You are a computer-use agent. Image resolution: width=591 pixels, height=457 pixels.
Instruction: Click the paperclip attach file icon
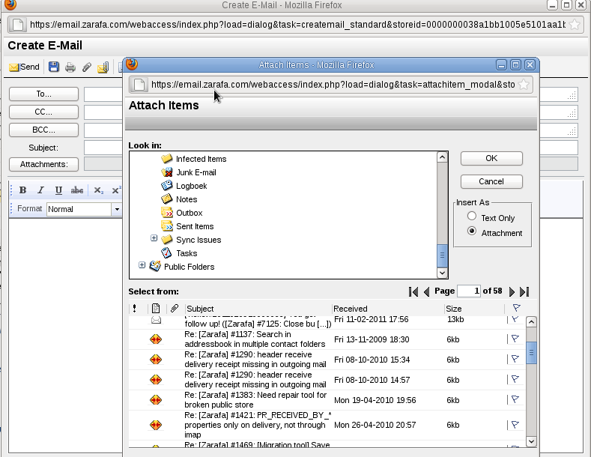(87, 67)
